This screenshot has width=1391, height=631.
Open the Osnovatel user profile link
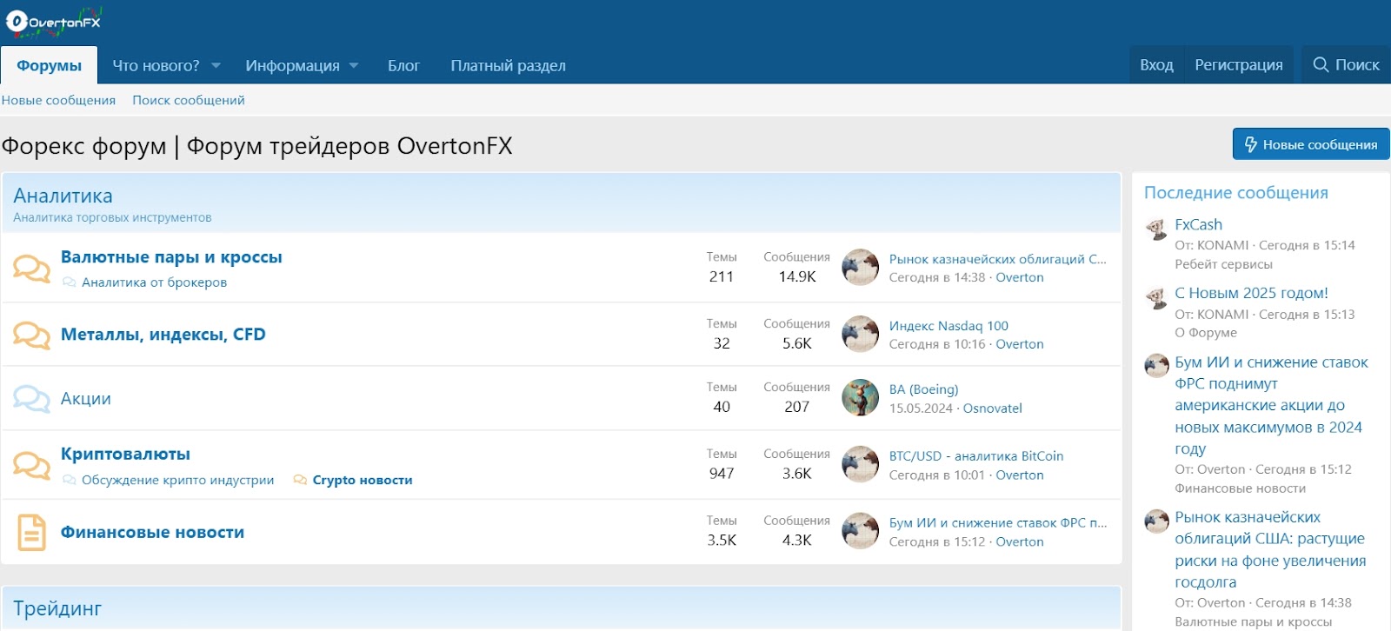(992, 408)
